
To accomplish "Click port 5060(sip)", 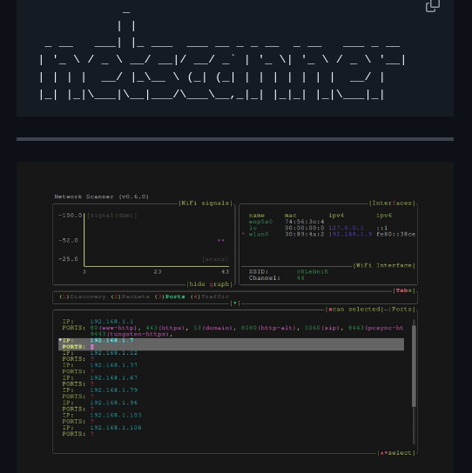I will (322, 328).
